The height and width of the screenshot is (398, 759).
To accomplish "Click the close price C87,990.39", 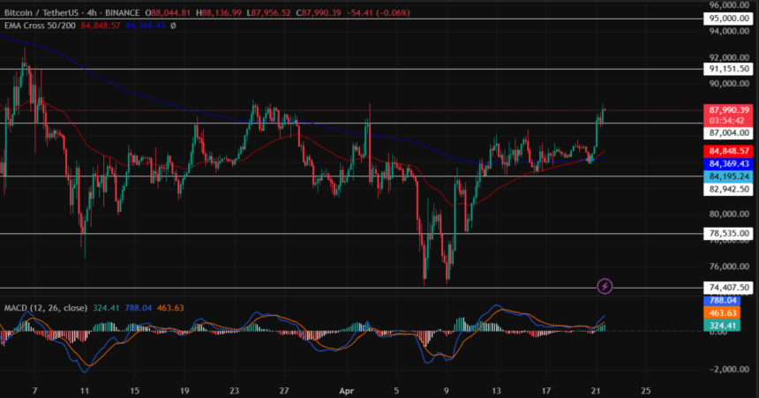I will click(x=319, y=13).
